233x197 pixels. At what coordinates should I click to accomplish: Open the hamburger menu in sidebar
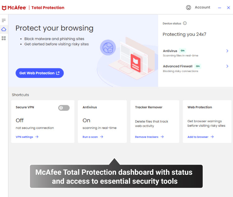(x=4, y=20)
